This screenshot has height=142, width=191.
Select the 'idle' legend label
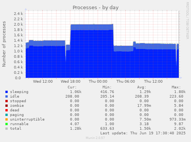click(15, 96)
